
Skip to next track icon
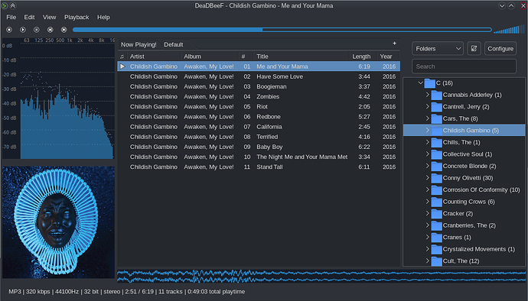64,30
